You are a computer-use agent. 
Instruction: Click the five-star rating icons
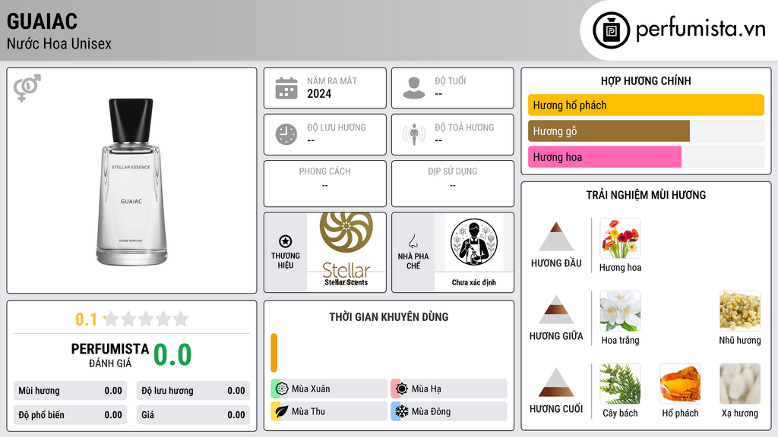pos(147,319)
